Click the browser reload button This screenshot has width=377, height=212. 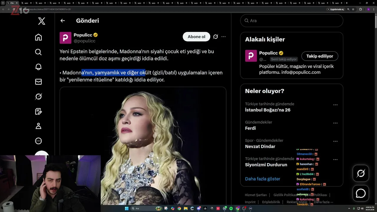tap(14, 9)
